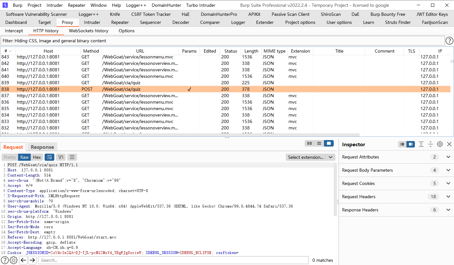
Task: Open the Dashboard tab
Action: 16,22
